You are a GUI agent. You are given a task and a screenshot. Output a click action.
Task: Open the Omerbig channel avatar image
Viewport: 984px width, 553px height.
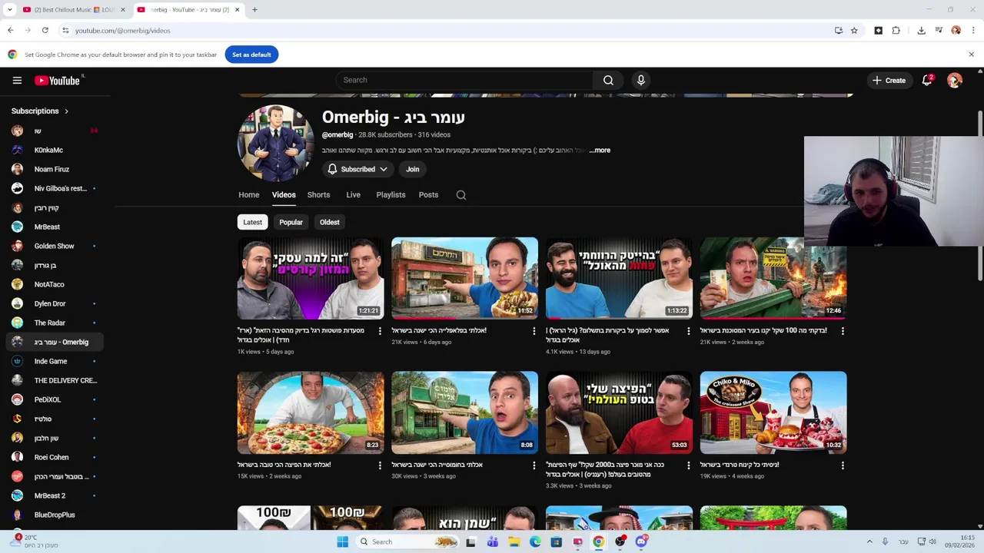click(x=276, y=144)
